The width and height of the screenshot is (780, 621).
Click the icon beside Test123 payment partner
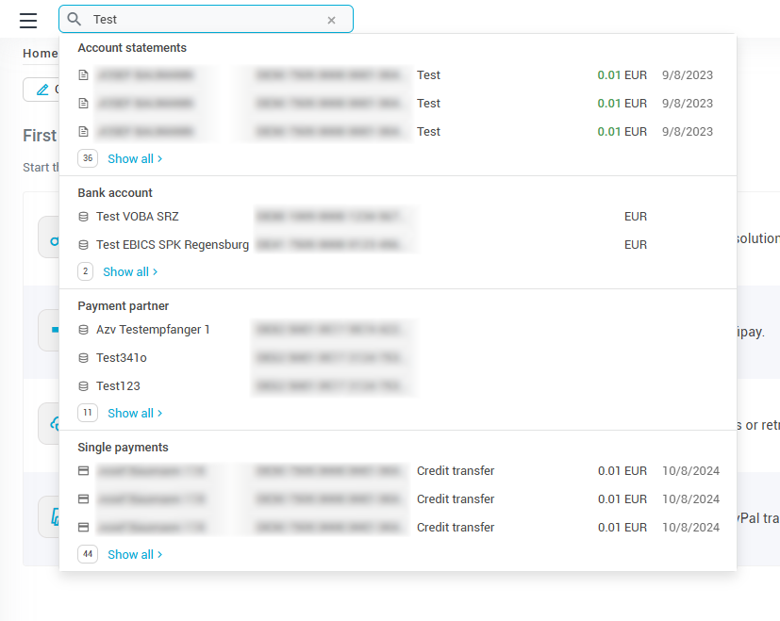click(x=83, y=386)
